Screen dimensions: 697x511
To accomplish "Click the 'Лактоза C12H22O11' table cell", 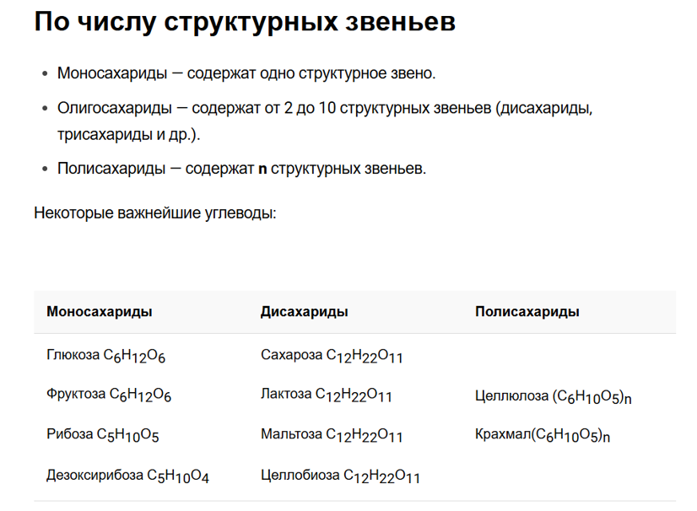I will coord(327,395).
